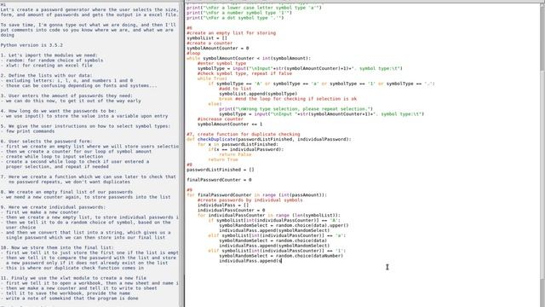Click '6. User selects the password form:'
545x307 pixels.
coord(46,142)
